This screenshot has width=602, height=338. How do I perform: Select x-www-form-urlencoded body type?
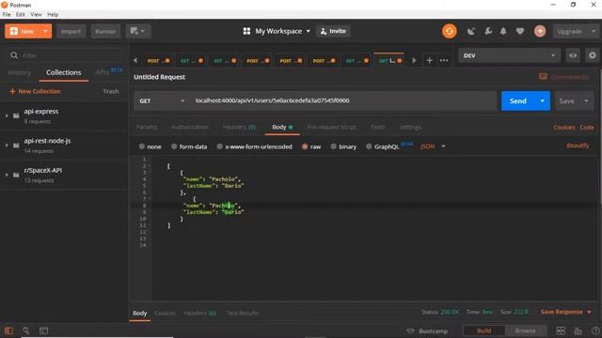[254, 146]
